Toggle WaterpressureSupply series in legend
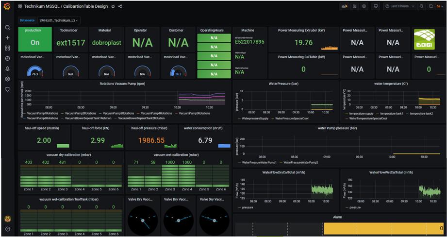 tap(254, 118)
